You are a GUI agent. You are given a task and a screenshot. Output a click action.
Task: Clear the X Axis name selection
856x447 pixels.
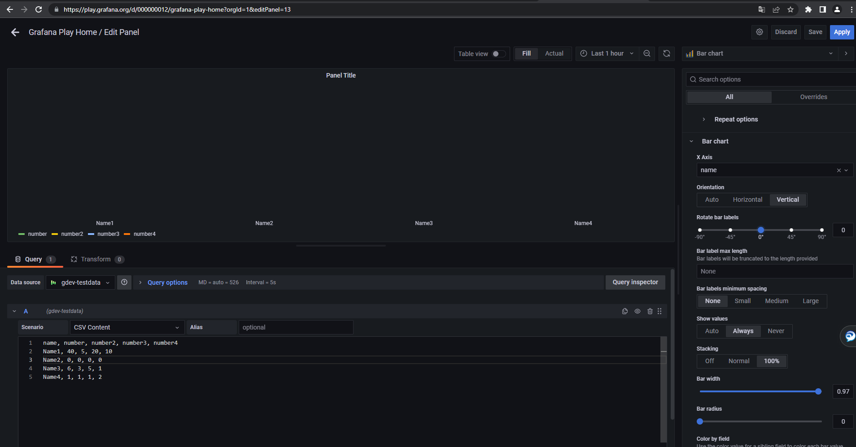[839, 170]
